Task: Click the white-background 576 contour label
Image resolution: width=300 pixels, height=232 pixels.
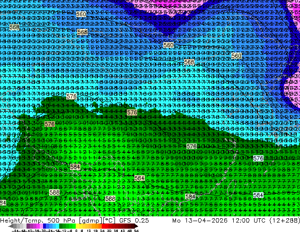Action: click(258, 159)
